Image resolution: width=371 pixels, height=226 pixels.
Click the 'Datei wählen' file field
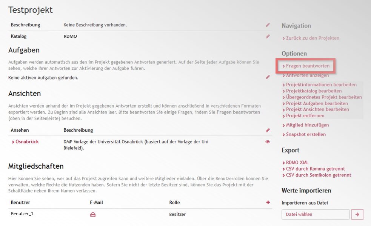pos(316,215)
